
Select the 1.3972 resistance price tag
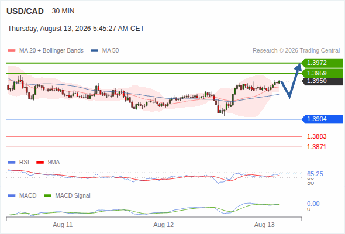point(322,63)
